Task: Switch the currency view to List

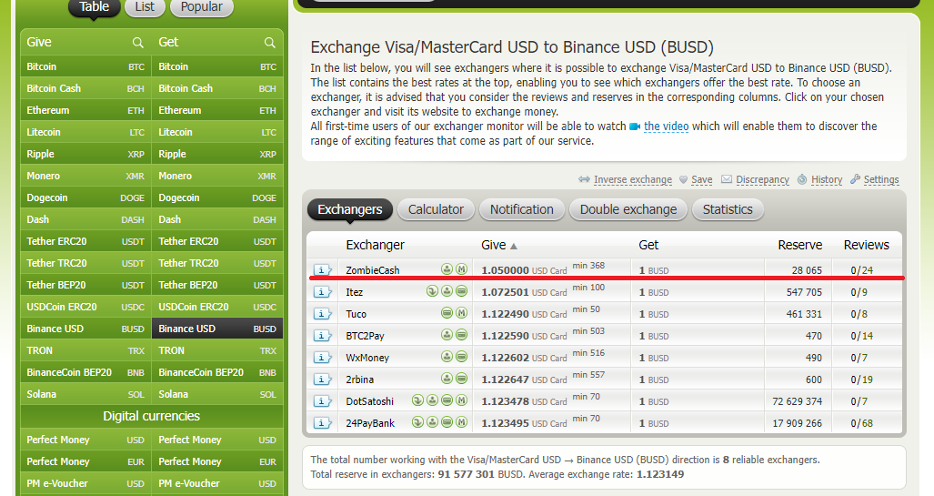Action: point(145,7)
